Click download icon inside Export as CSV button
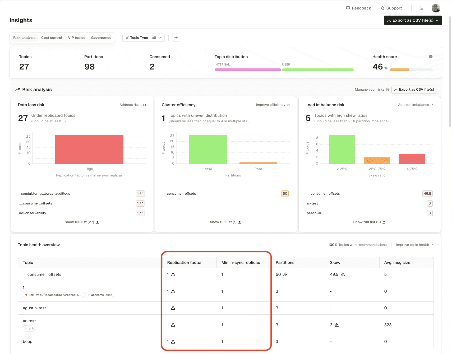 (x=396, y=90)
